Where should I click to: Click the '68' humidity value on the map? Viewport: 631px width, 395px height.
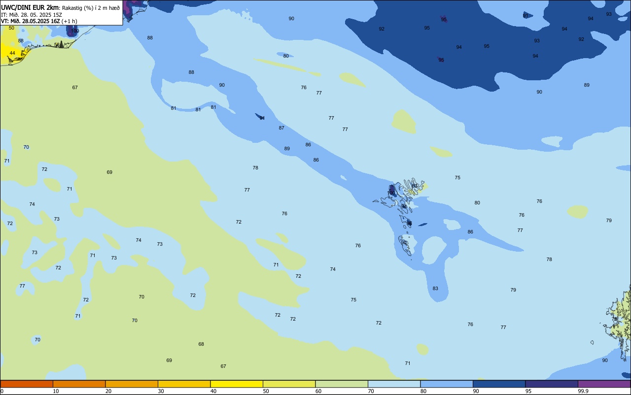tap(201, 344)
